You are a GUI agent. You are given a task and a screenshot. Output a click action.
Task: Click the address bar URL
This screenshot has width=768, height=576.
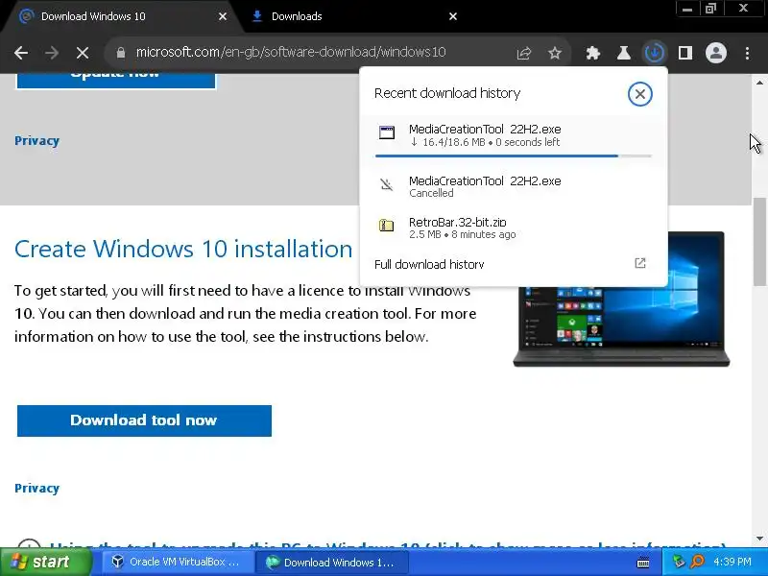[x=291, y=52]
